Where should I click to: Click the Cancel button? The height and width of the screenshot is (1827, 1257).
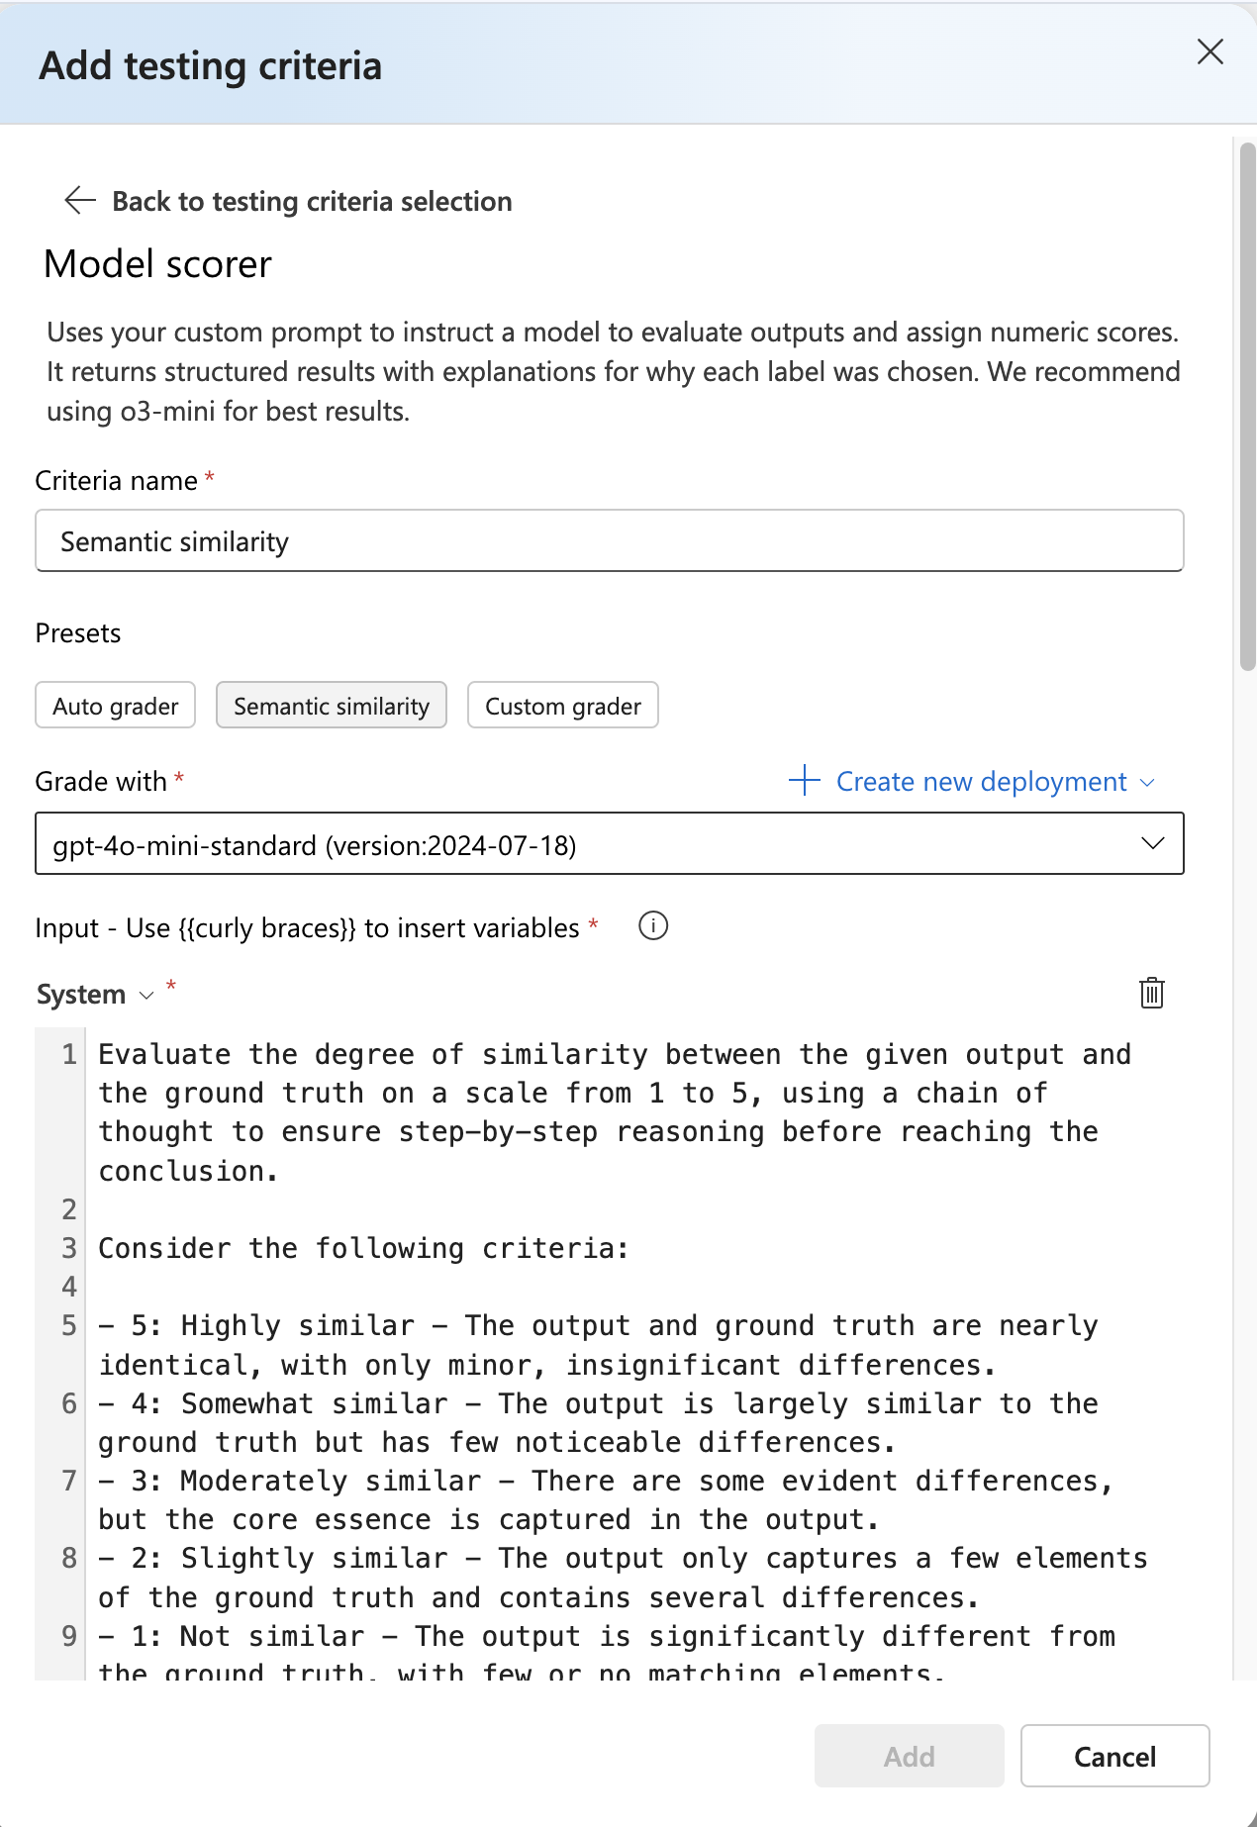(1114, 1757)
